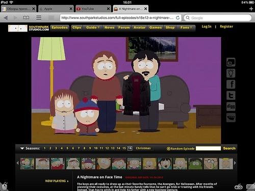The width and height of the screenshot is (255, 191).
Task: Share the episode on Twitter
Action: tap(231, 95)
